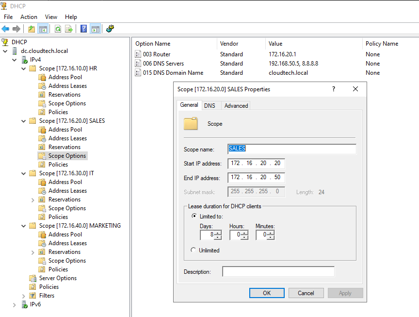The height and width of the screenshot is (317, 419).
Task: Expand Reservations under the IT scope
Action: (x=33, y=200)
